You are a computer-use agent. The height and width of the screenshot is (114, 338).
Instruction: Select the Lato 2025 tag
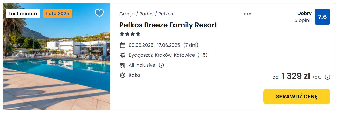click(58, 14)
